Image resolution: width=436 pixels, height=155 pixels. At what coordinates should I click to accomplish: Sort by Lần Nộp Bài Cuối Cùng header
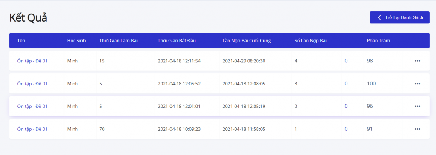pyautogui.click(x=247, y=41)
